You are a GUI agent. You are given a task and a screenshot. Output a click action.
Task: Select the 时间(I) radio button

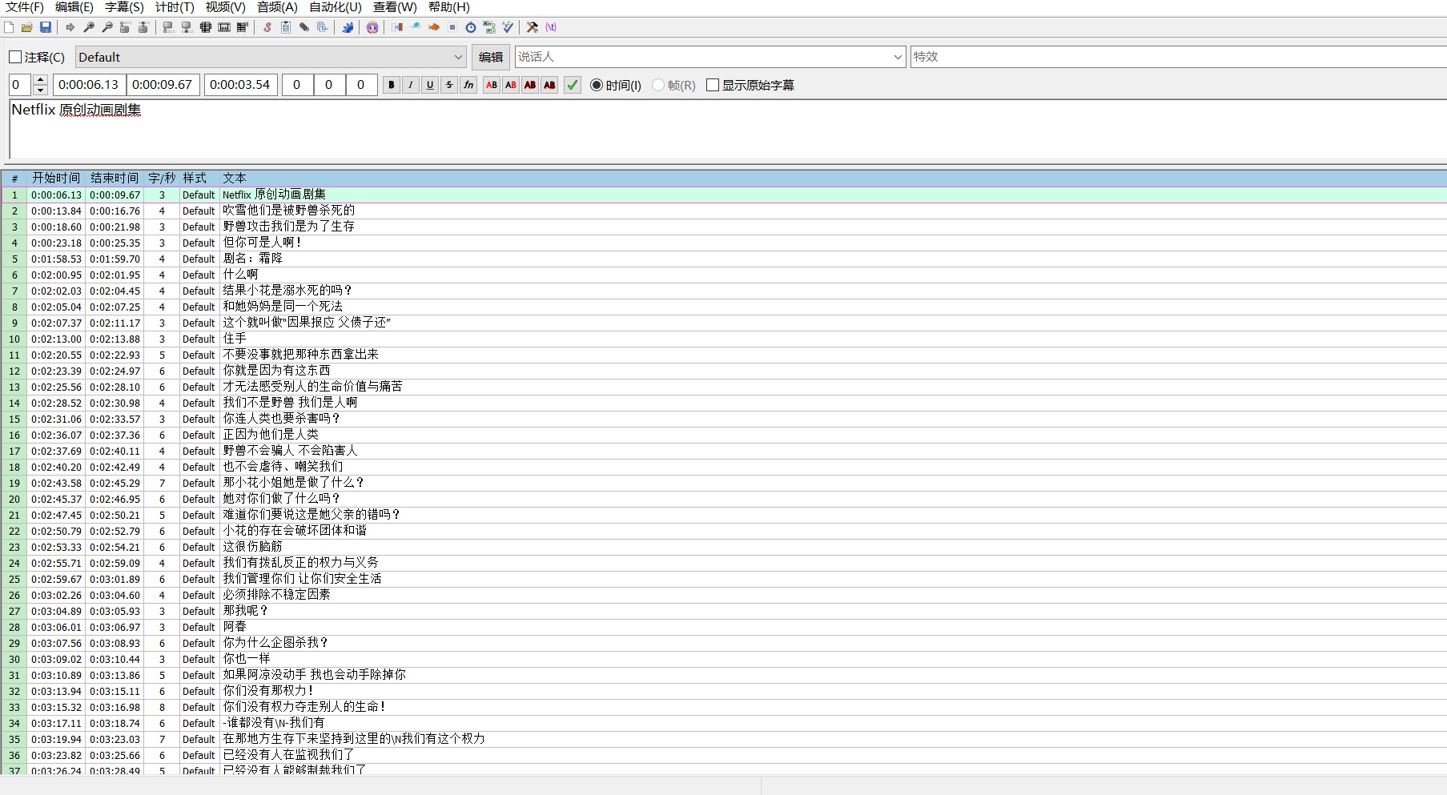pyautogui.click(x=597, y=85)
